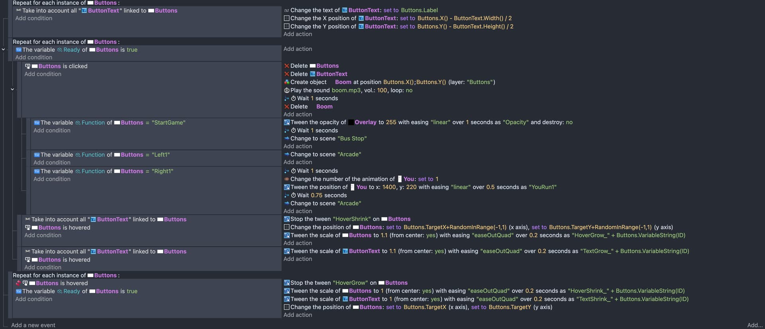Open the "linear" easing option for YouRun1 tween
The height and width of the screenshot is (329, 765).
(x=460, y=187)
